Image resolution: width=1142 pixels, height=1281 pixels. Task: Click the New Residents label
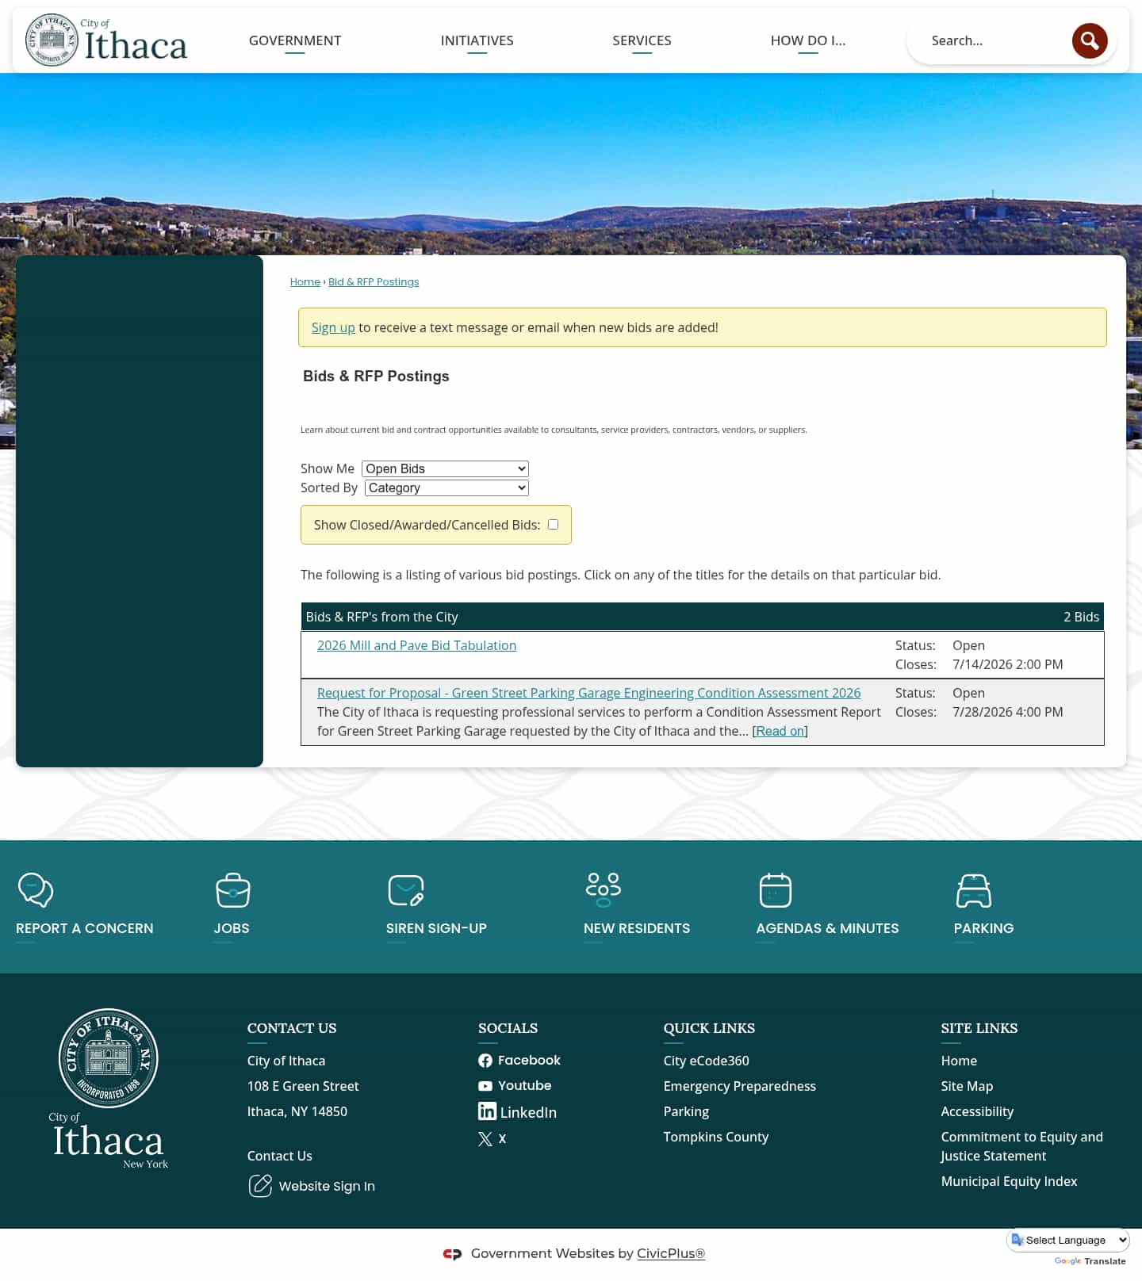point(637,928)
